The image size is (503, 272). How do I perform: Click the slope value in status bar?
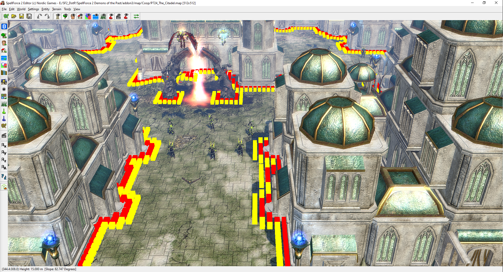coord(60,269)
